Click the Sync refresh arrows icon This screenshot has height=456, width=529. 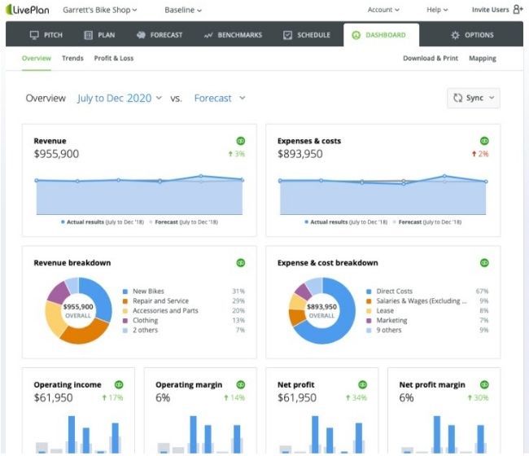tap(458, 98)
